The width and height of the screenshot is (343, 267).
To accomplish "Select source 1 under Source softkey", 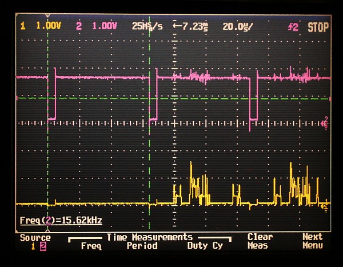I will [33, 246].
